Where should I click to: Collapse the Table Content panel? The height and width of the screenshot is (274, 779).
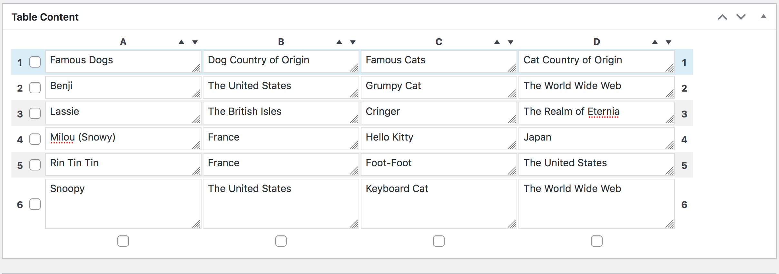pyautogui.click(x=763, y=16)
